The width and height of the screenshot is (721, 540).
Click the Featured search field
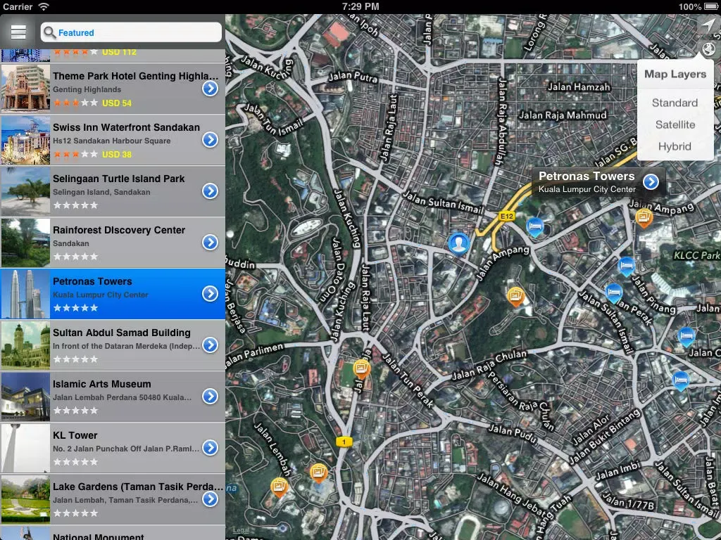click(x=131, y=32)
